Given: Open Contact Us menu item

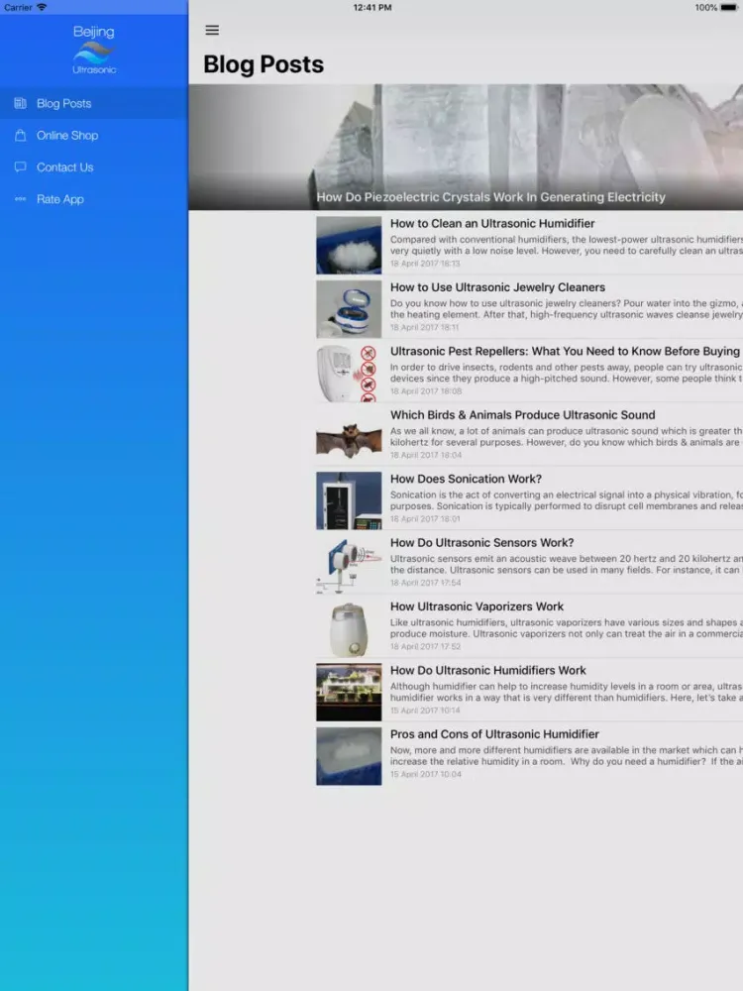Looking at the screenshot, I should [94, 166].
